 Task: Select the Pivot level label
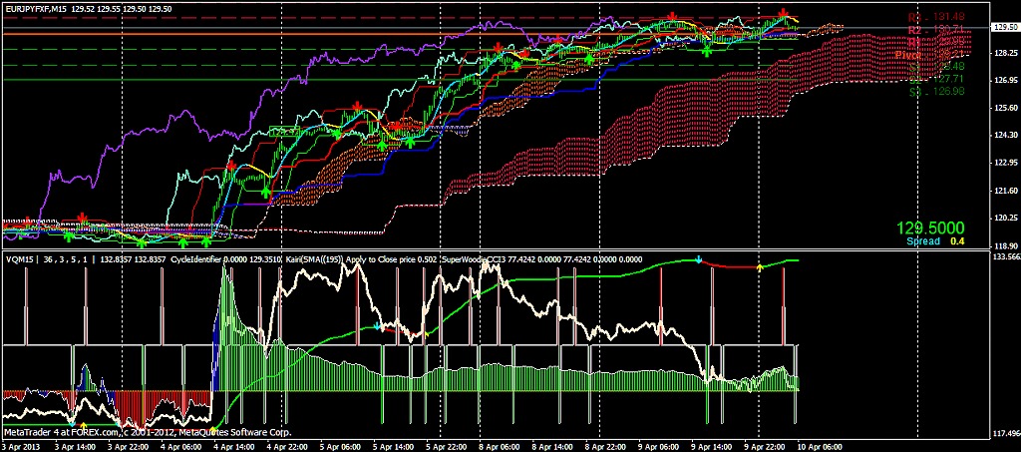click(929, 55)
